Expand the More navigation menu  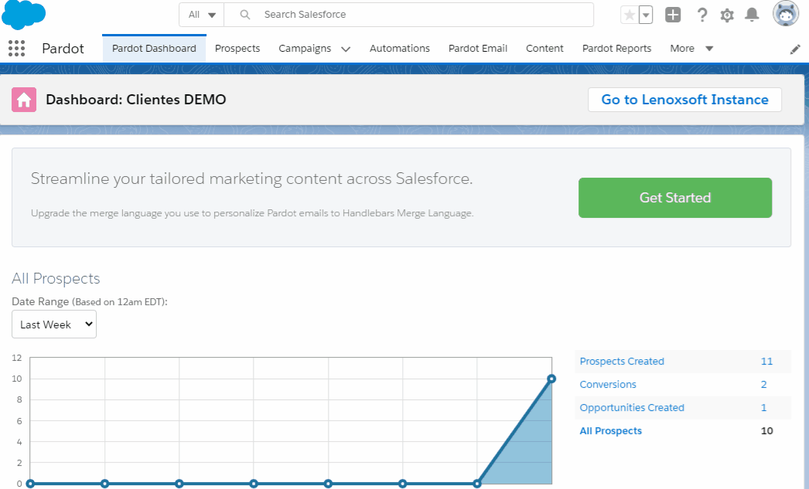click(x=691, y=49)
